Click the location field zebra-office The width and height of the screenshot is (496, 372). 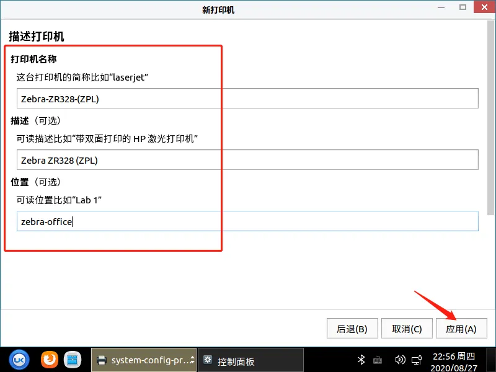(x=247, y=221)
